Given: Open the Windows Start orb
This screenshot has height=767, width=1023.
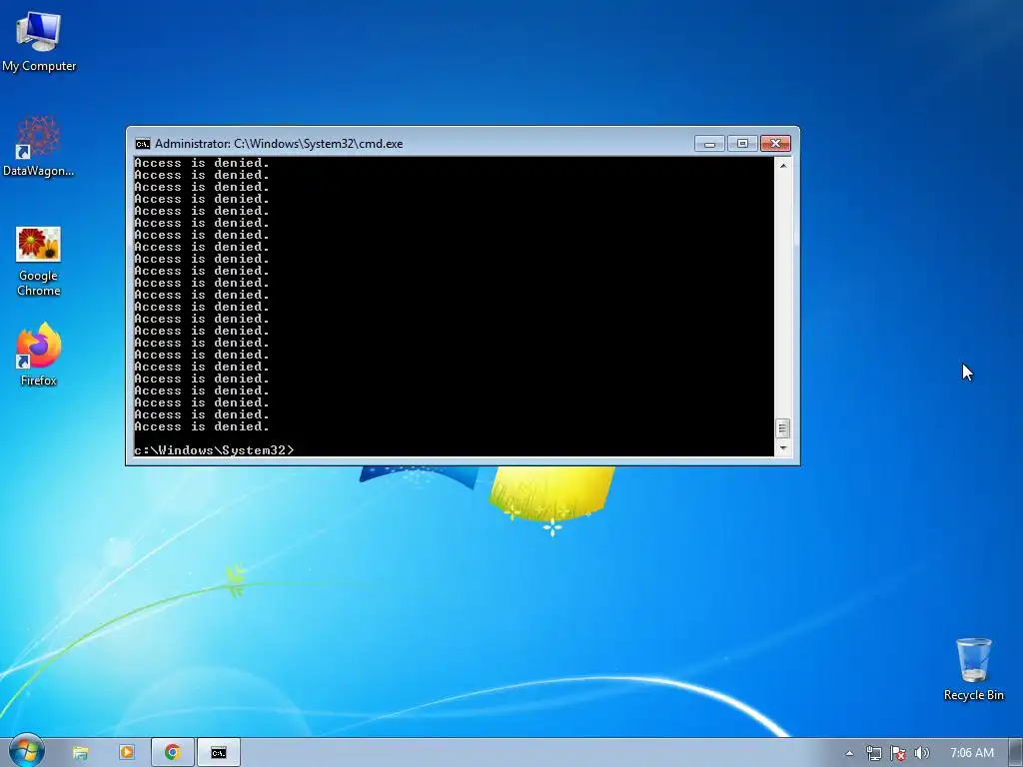Looking at the screenshot, I should point(26,752).
